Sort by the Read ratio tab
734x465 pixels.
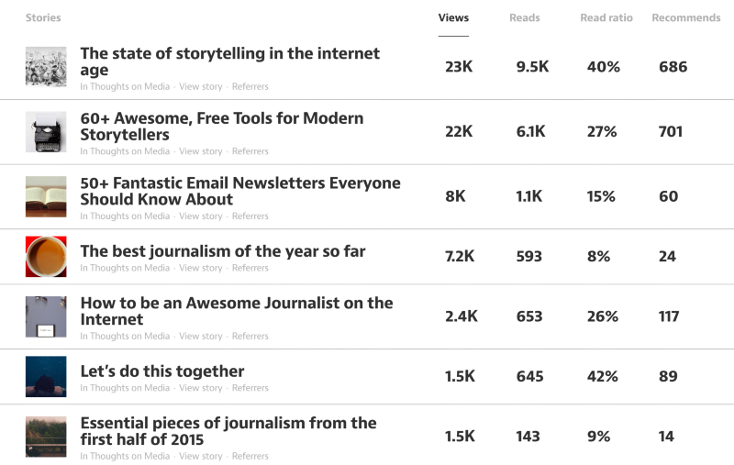point(606,17)
